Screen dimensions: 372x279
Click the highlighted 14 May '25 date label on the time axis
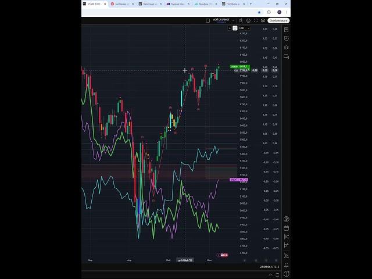(x=185, y=260)
